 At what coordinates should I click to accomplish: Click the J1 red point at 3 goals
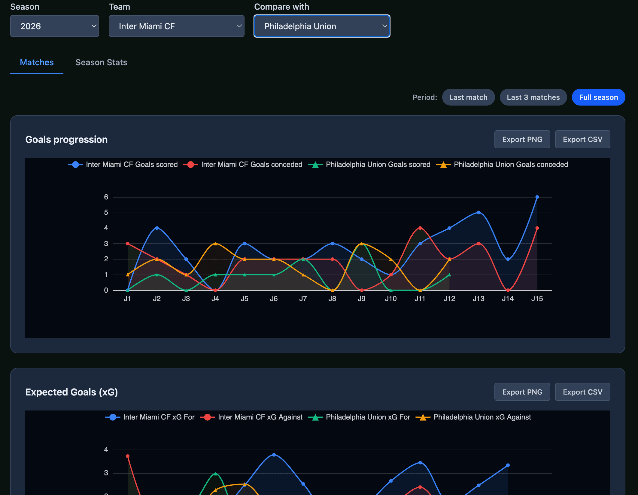[128, 244]
